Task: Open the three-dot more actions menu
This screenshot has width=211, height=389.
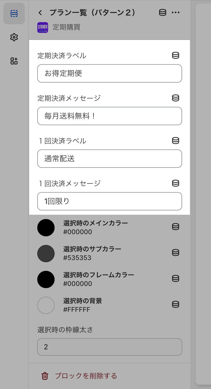Action: [x=176, y=13]
